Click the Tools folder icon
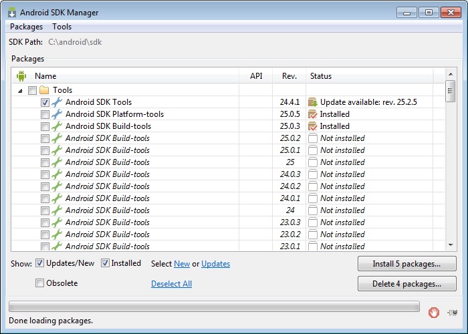The image size is (468, 334). tap(45, 90)
